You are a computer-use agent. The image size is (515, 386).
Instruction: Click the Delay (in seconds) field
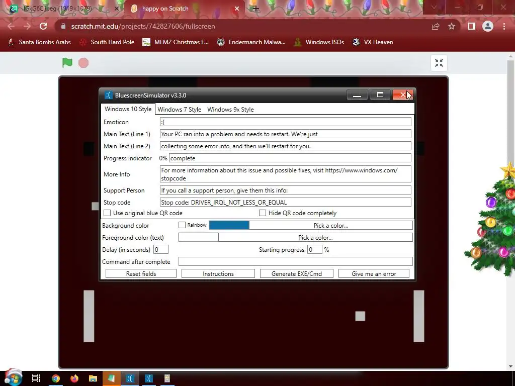(x=161, y=249)
